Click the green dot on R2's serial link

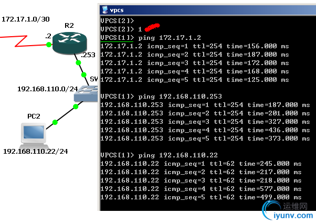click(49, 45)
